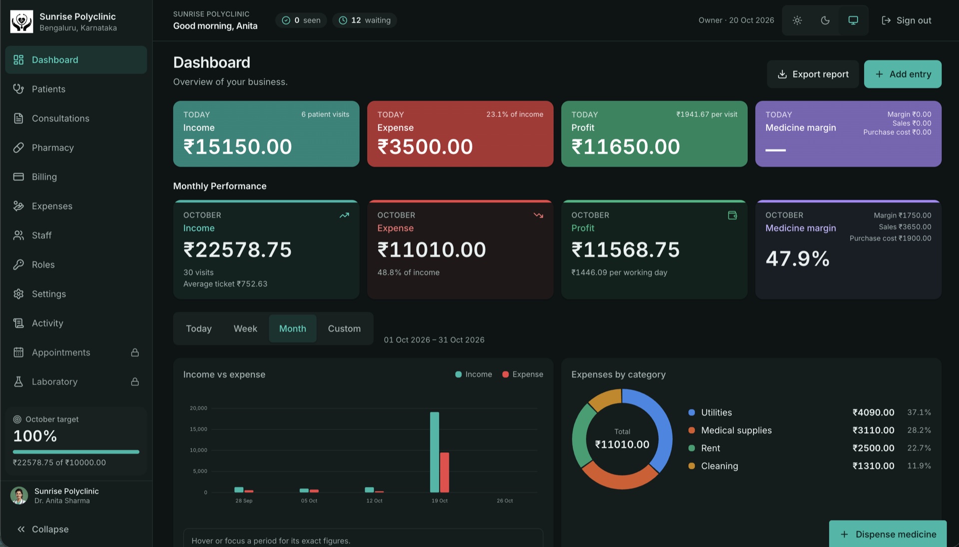Click the trending-up icon on October Income card
Image resolution: width=959 pixels, height=547 pixels.
[344, 215]
